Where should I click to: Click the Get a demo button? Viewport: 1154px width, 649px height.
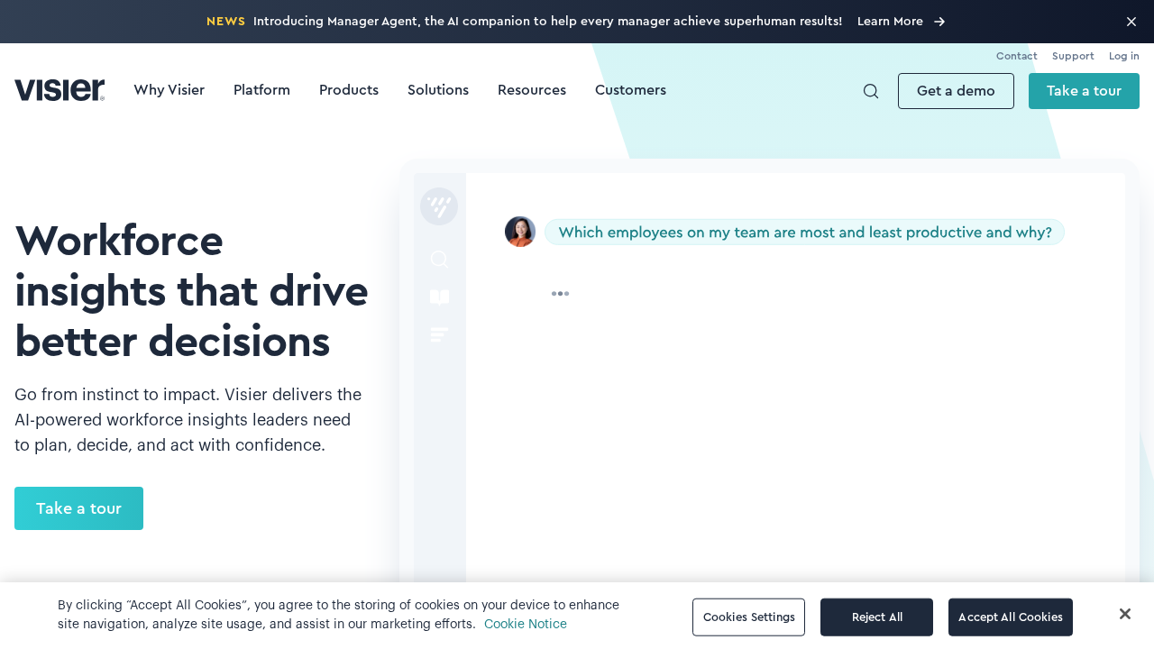tap(956, 91)
